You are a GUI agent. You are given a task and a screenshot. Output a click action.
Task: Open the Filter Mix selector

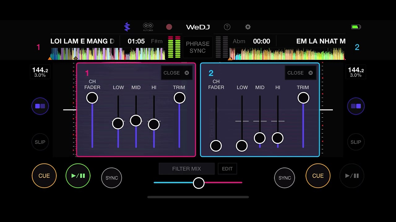tap(187, 169)
